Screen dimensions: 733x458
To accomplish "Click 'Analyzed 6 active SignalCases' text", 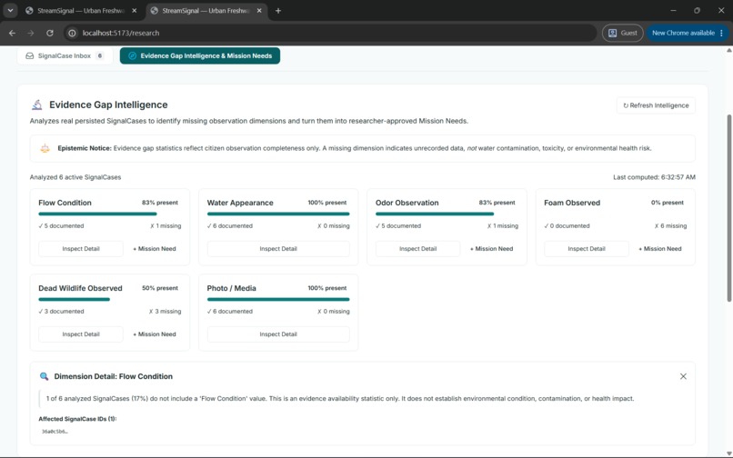I will pos(75,177).
